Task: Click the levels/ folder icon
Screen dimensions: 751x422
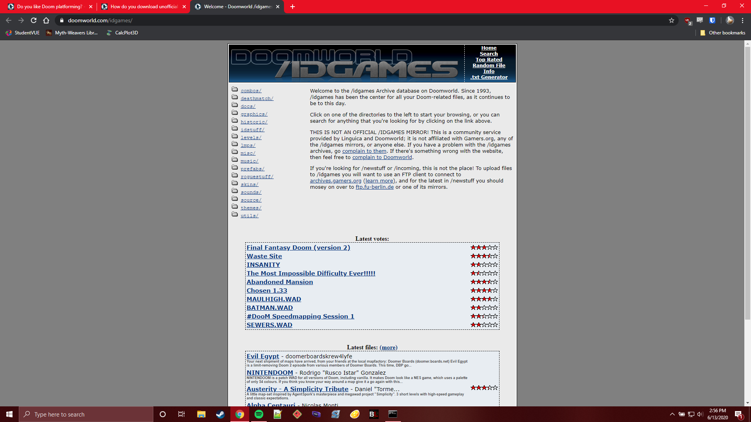Action: click(235, 136)
